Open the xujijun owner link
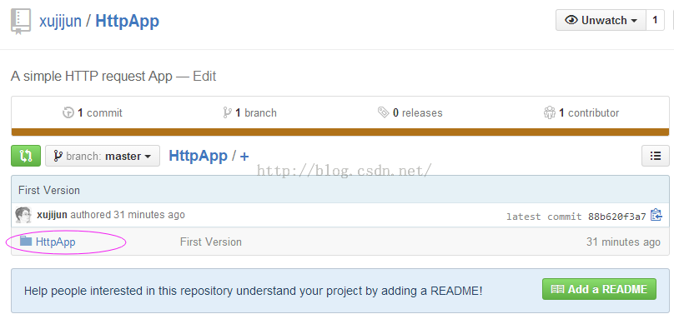Viewport: 674px width, 324px height. click(61, 21)
